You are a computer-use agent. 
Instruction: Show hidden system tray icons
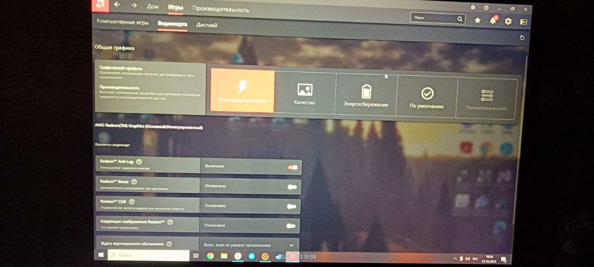[454, 258]
